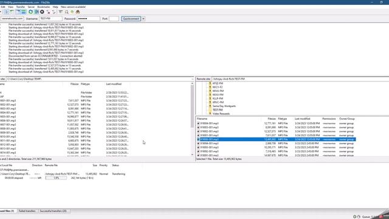389x219 pixels.
Task: Sort local list by Last modified header
Action: (114, 84)
